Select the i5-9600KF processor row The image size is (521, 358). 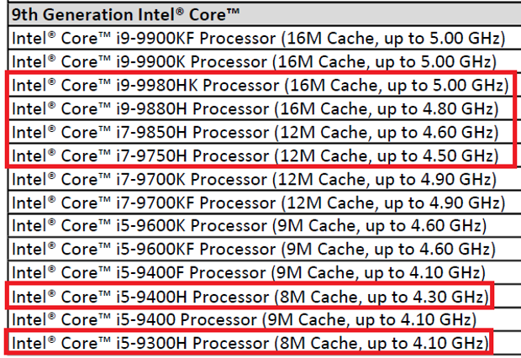click(249, 249)
